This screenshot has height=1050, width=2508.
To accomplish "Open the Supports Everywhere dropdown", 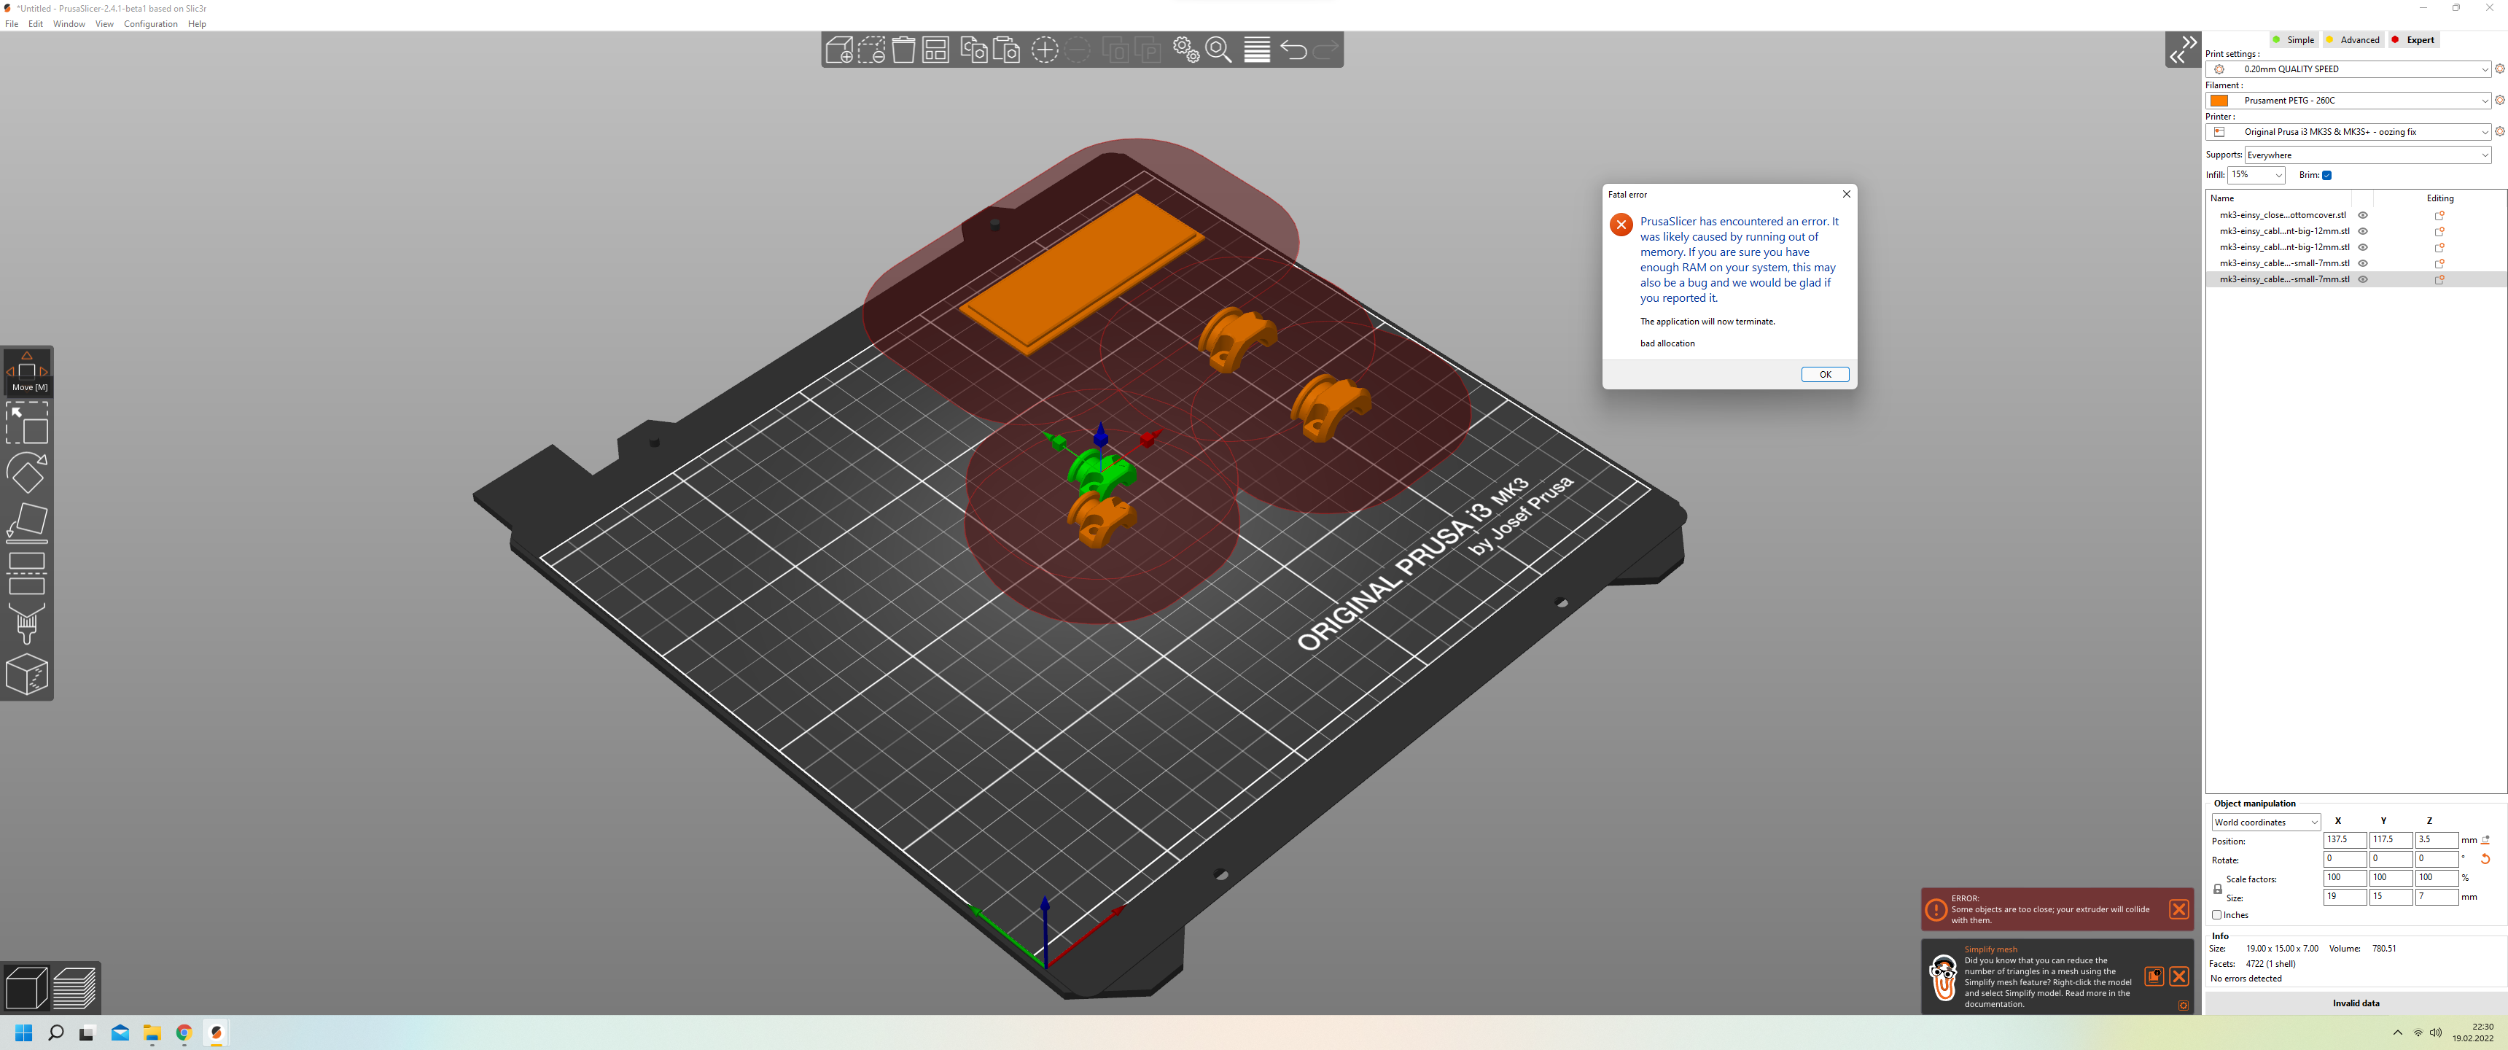I will pyautogui.click(x=2368, y=155).
